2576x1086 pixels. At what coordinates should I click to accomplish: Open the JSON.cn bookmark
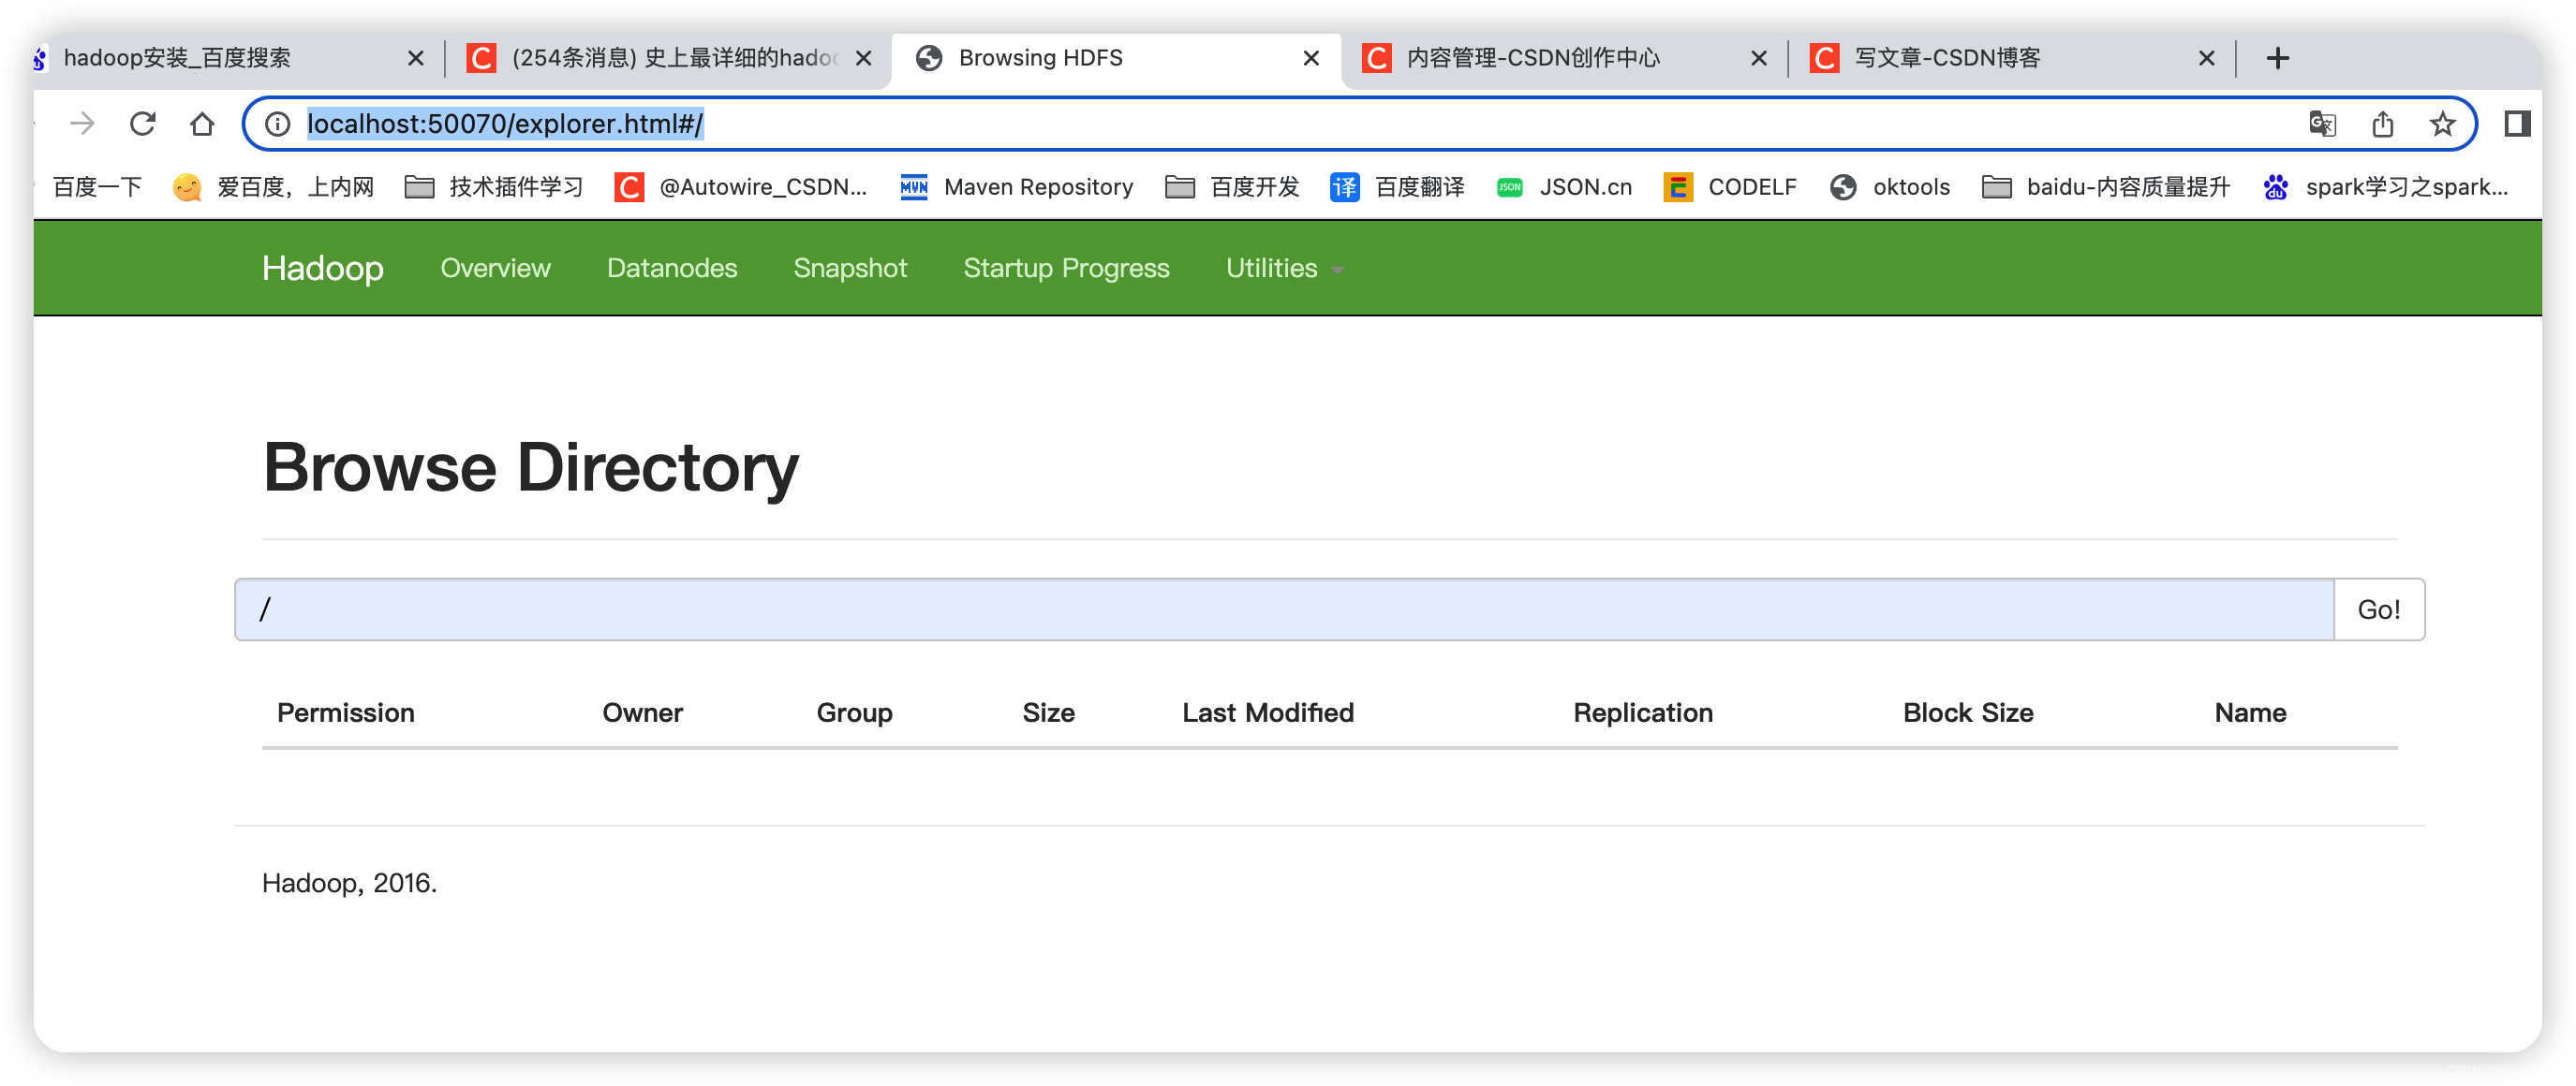pyautogui.click(x=1564, y=187)
